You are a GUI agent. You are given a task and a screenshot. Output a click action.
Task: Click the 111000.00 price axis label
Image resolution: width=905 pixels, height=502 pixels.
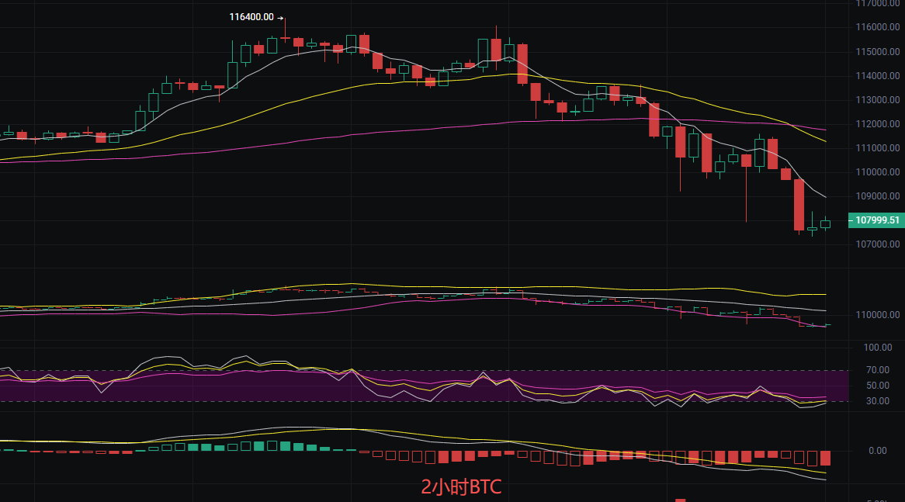878,148
